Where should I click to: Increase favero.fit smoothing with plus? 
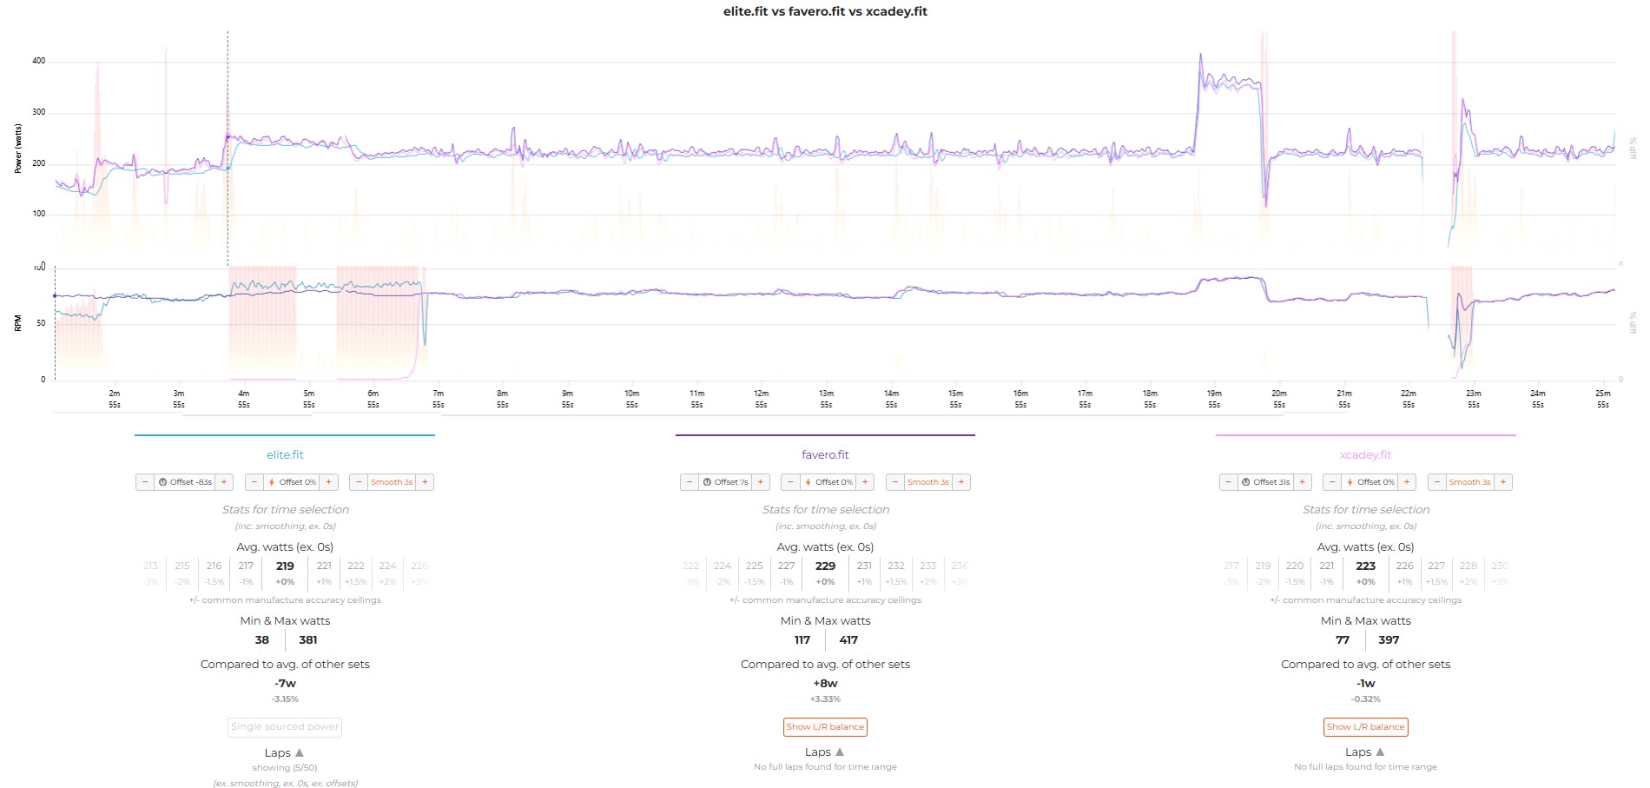(961, 482)
